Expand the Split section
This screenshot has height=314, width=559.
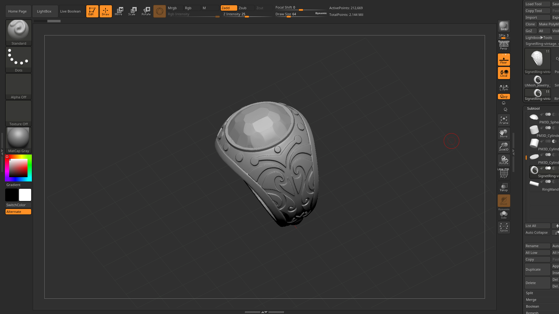[529, 293]
